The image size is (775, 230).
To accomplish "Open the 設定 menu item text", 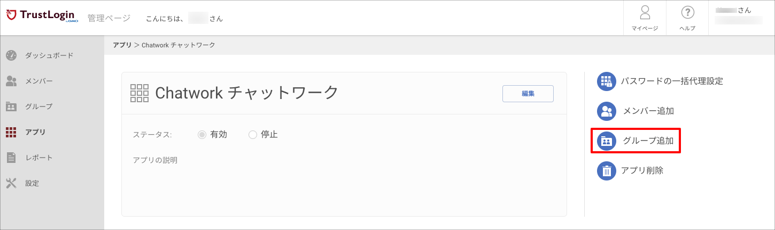I will [32, 183].
